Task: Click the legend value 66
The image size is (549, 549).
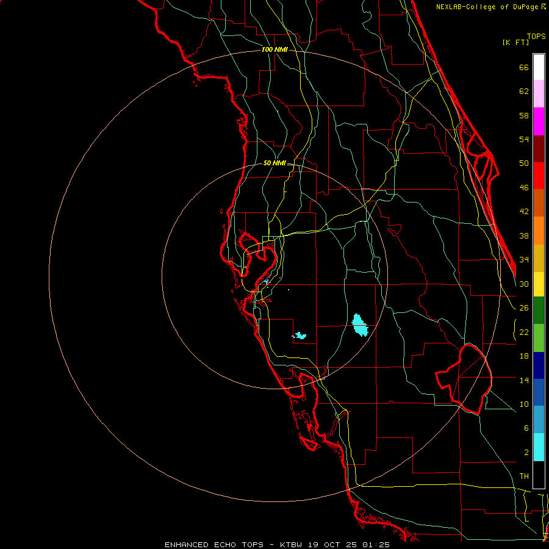Action: point(524,67)
